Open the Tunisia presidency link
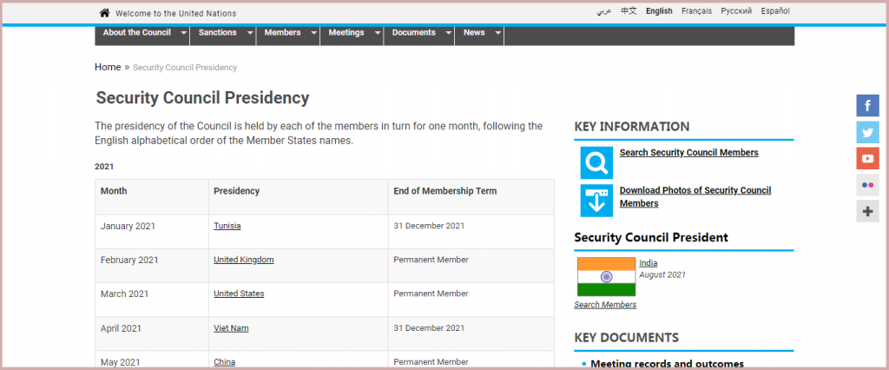The width and height of the screenshot is (889, 370). point(227,226)
